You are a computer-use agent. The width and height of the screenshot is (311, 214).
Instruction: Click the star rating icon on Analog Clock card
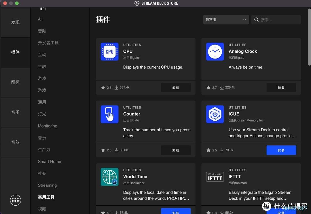pyautogui.click(x=208, y=87)
